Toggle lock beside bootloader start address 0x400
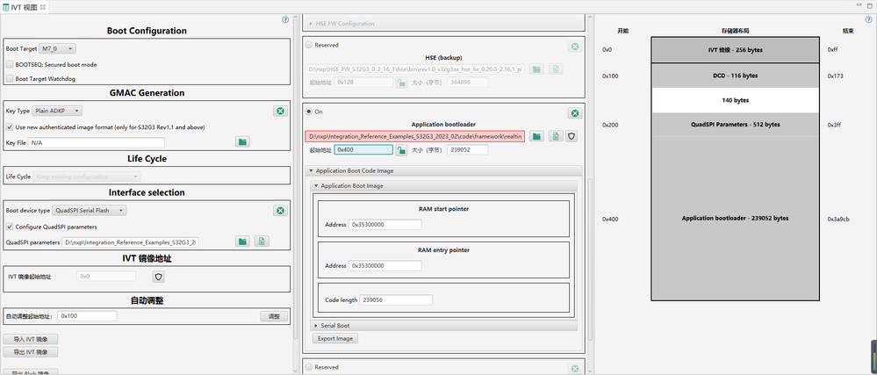Viewport: 877px width, 375px height. pyautogui.click(x=401, y=150)
